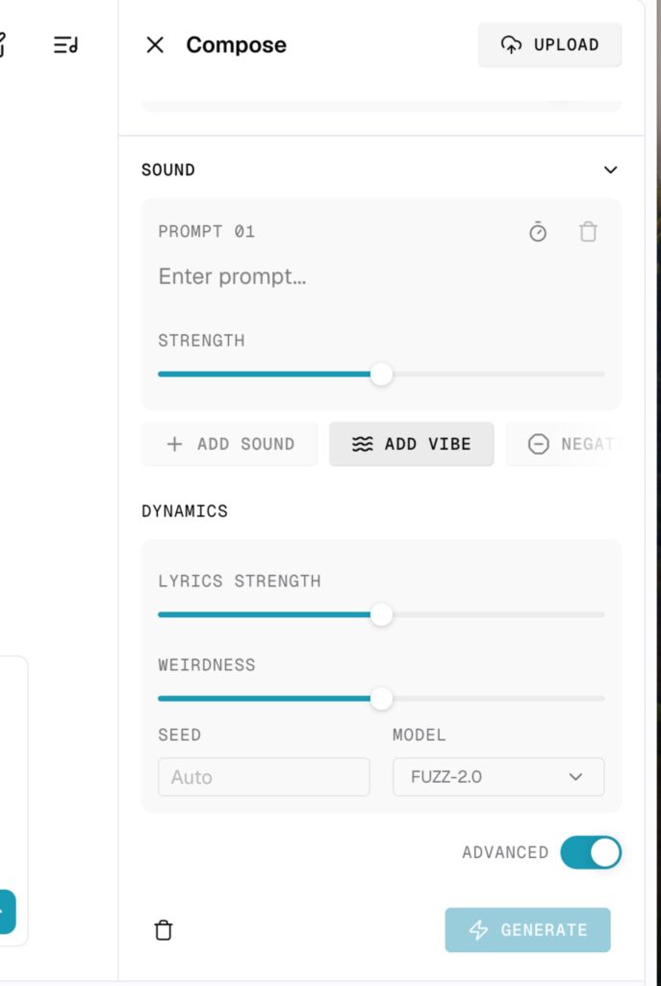Delete Prompt 01 using its trash icon
Screen dimensions: 661x986
coord(588,231)
